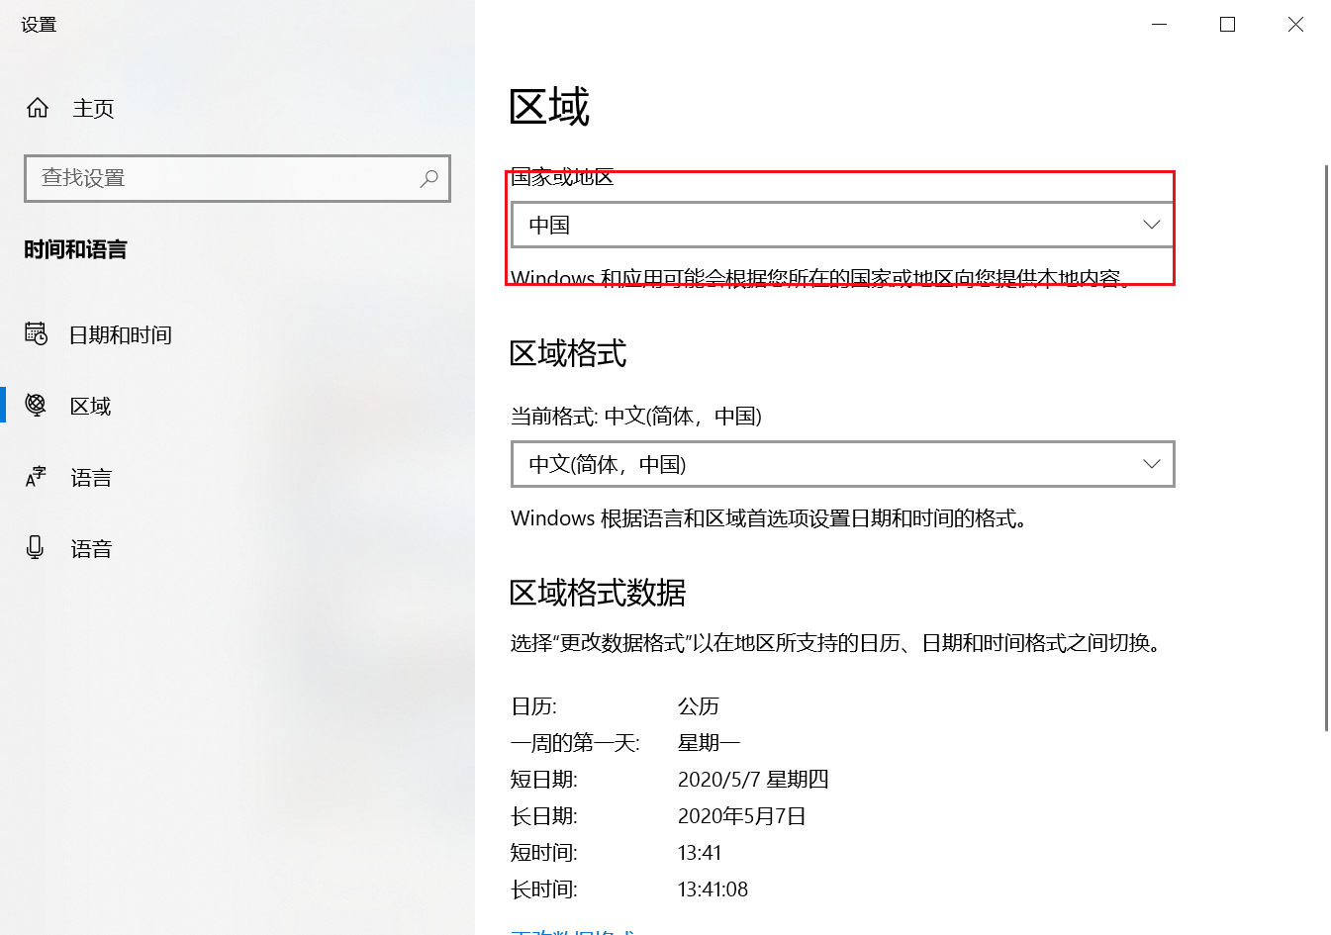Click the language icon beside 语言
Viewport: 1331px width, 935px height.
pyautogui.click(x=36, y=477)
